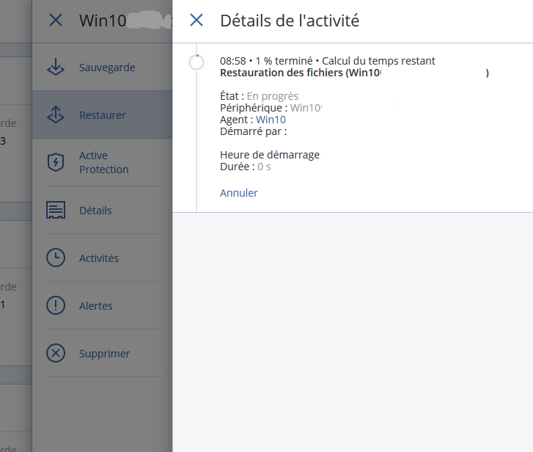Image resolution: width=533 pixels, height=452 pixels.
Task: Close the Détails de l'activité panel
Action: (x=196, y=20)
